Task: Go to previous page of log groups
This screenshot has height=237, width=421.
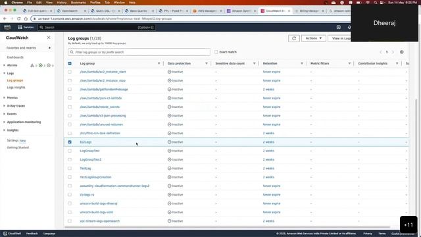Action: [380, 52]
